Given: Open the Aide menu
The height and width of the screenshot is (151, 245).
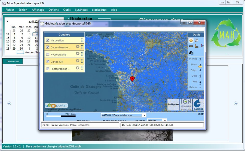Looking at the screenshot, I should [x=114, y=10].
